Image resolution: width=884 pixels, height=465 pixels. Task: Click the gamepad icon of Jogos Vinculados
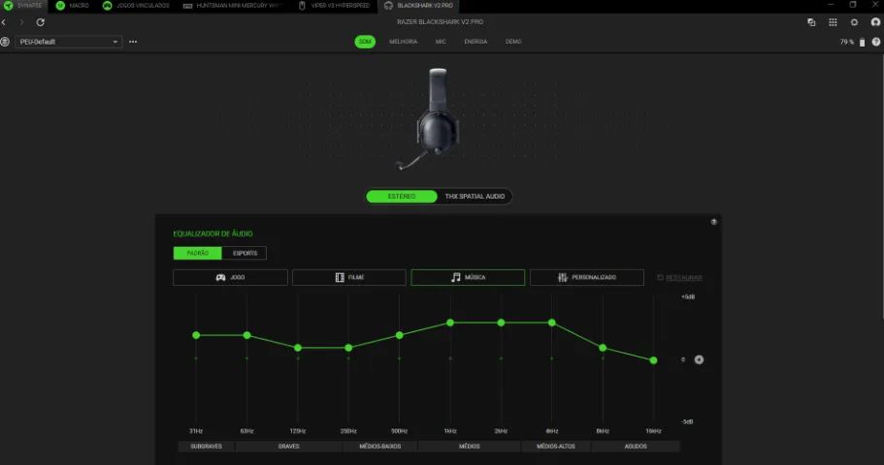point(107,6)
